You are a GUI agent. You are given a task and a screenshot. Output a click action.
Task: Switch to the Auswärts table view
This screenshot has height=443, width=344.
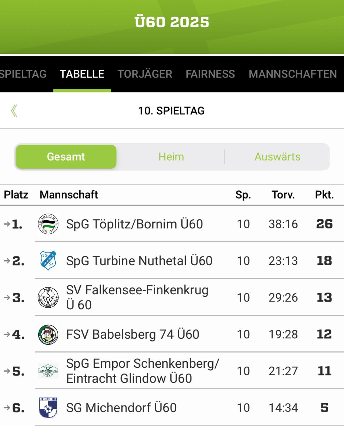click(x=277, y=157)
